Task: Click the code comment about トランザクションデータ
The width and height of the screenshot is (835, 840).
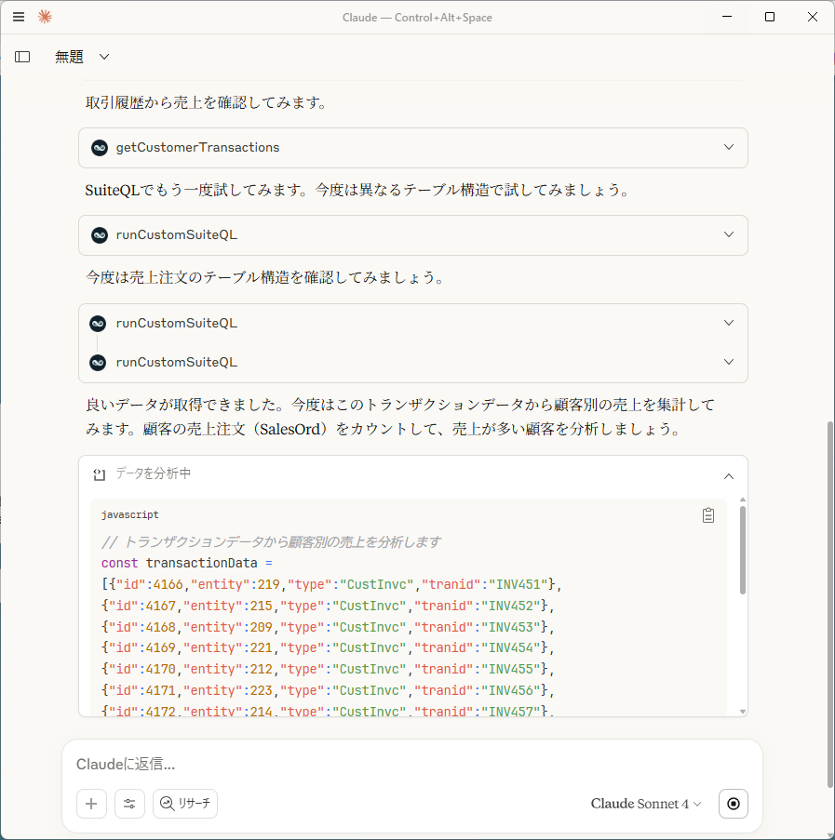Action: tap(271, 542)
